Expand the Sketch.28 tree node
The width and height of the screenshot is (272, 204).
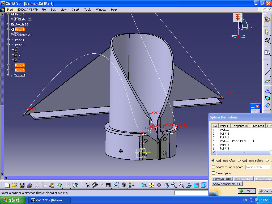8,24
